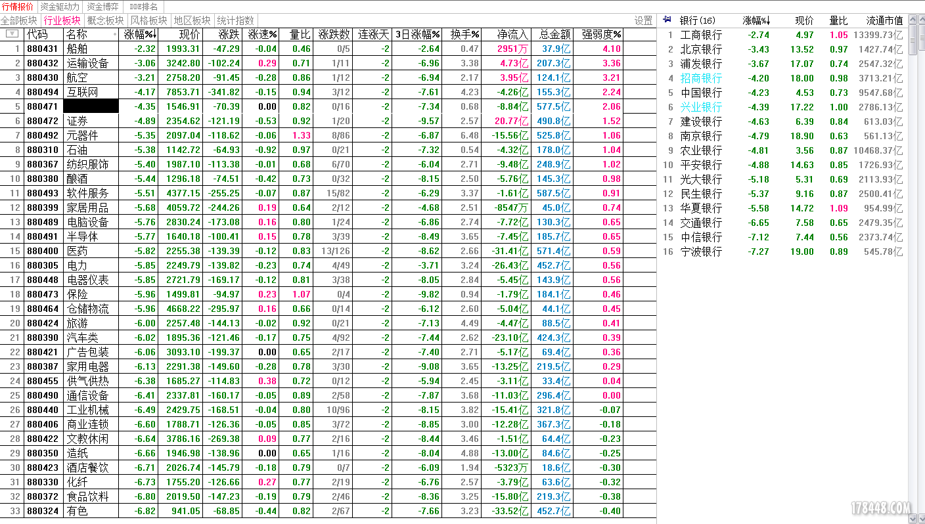Select 中信银行 in the bank list

click(782, 237)
